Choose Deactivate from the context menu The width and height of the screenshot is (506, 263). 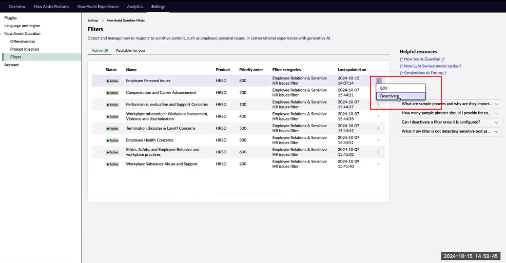(x=400, y=96)
